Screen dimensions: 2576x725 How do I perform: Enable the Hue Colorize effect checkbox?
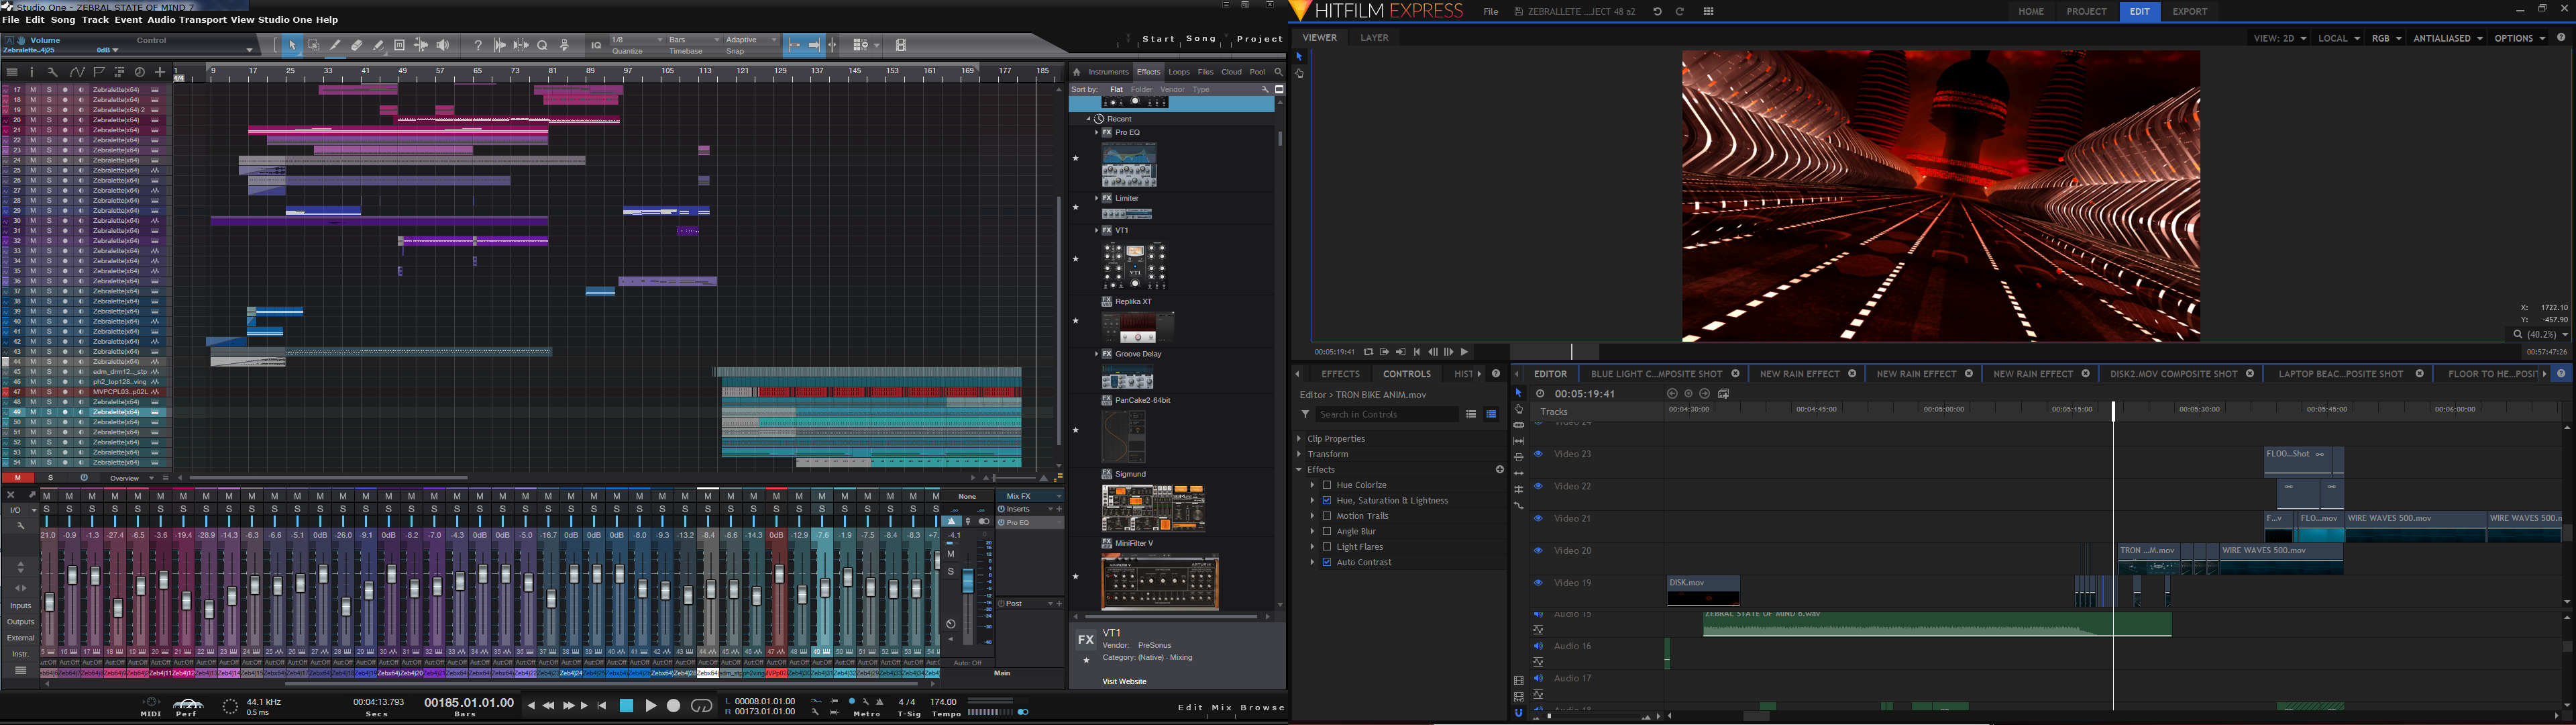tap(1327, 485)
